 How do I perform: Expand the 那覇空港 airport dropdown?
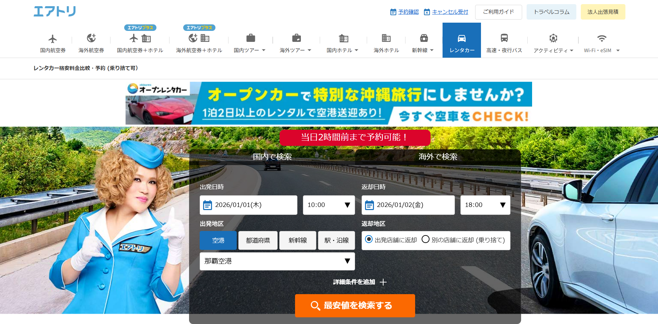click(277, 261)
